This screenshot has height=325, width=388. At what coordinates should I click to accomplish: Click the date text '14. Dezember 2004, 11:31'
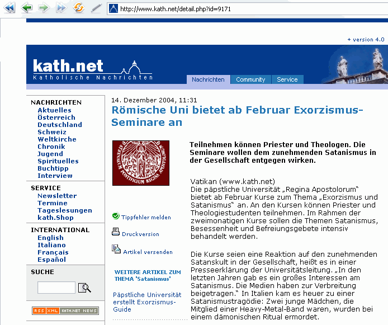154,100
